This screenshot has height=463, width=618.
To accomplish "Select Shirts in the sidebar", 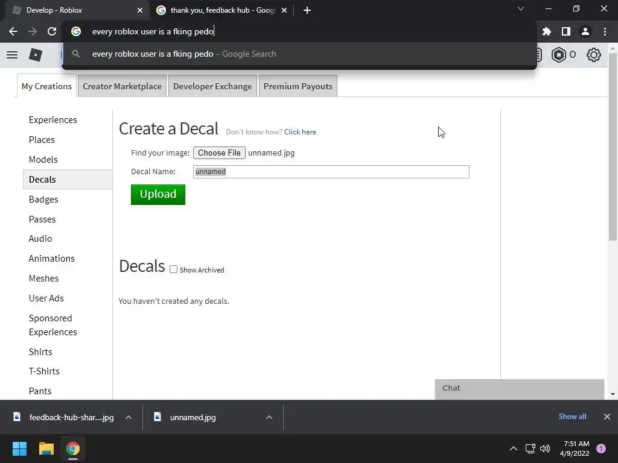I will pyautogui.click(x=40, y=351).
